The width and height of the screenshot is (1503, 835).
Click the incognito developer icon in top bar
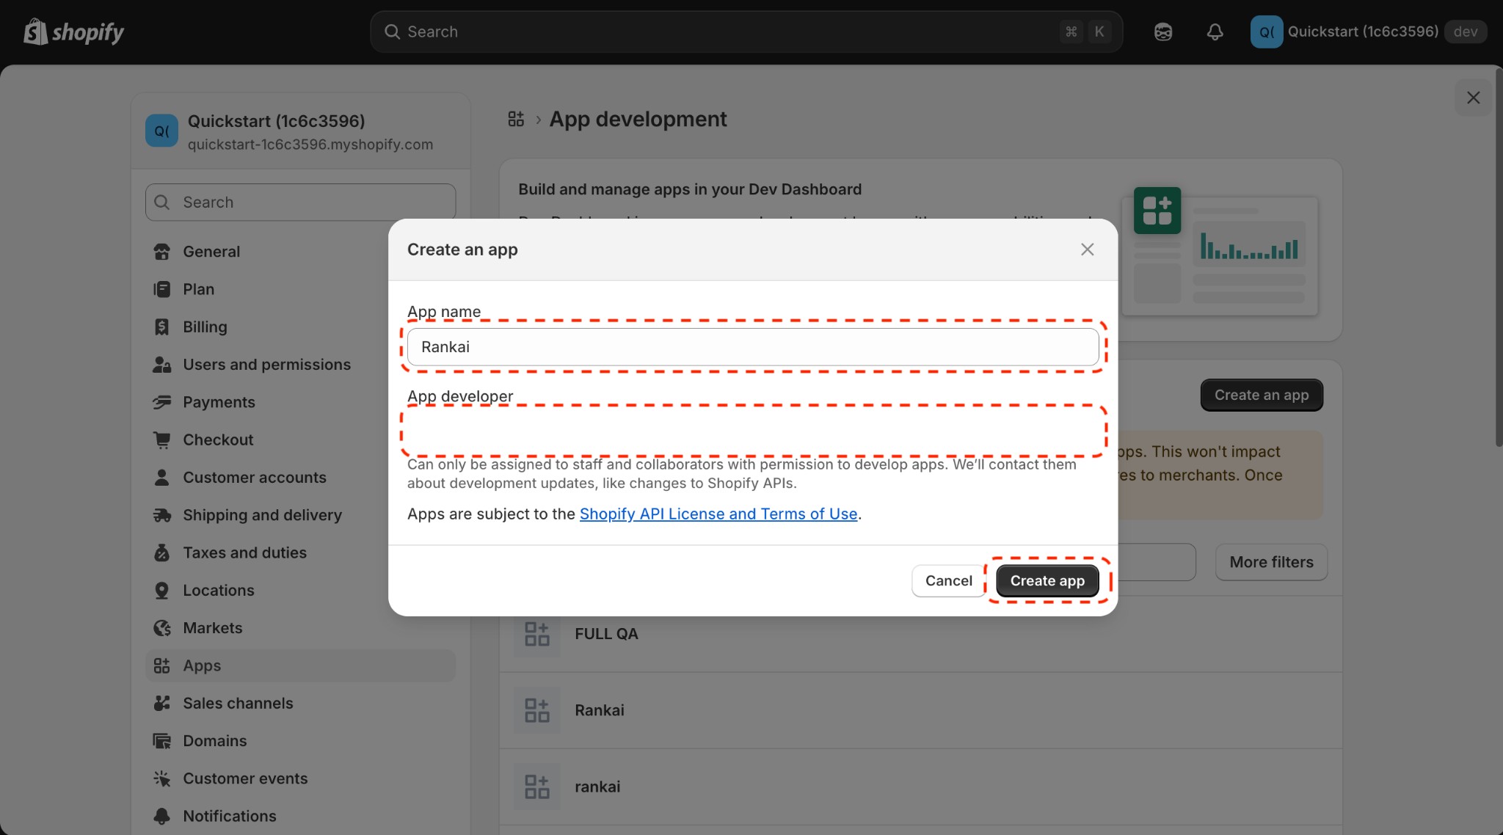[x=1162, y=32]
